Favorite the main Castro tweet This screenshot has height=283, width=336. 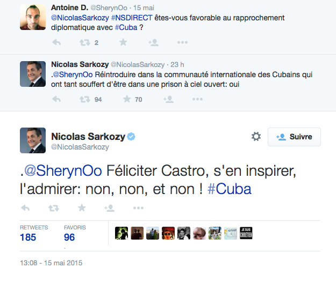82,207
